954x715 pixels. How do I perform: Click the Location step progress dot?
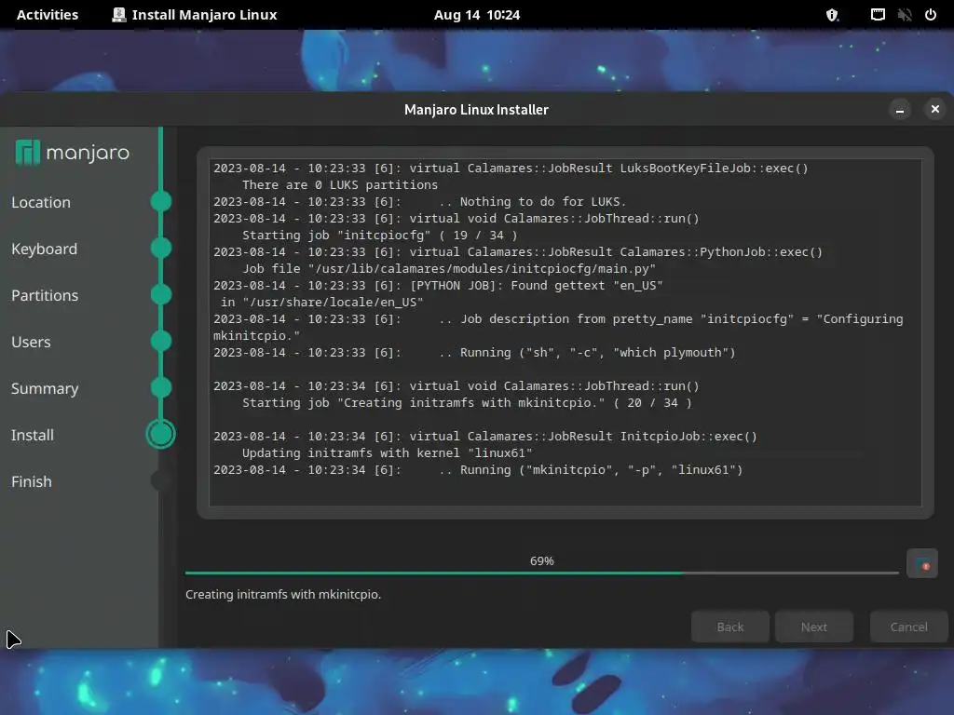tap(161, 201)
